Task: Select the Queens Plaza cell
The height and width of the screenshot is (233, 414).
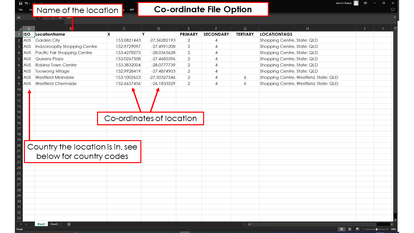Action: (71, 59)
